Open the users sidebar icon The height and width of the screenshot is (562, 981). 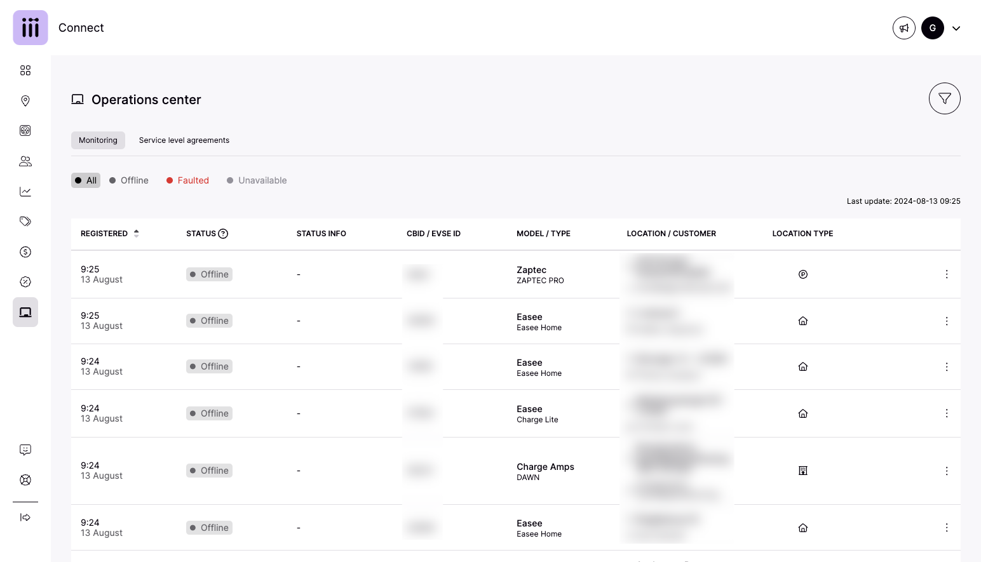tap(25, 161)
